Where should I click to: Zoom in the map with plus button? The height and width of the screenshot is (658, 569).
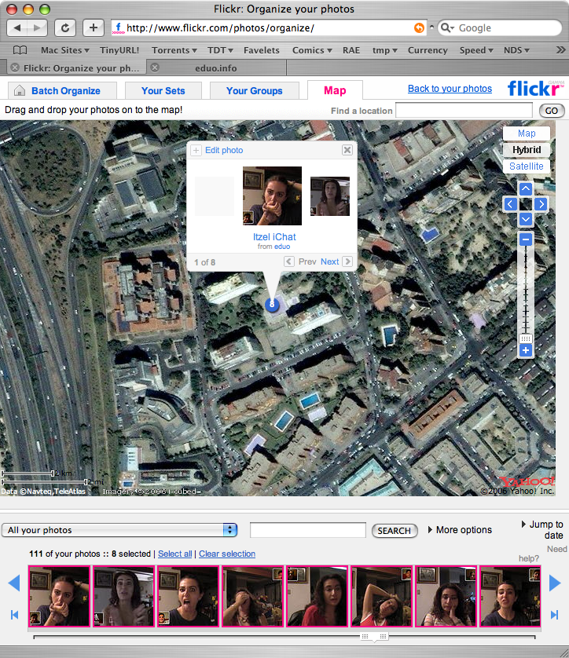525,350
